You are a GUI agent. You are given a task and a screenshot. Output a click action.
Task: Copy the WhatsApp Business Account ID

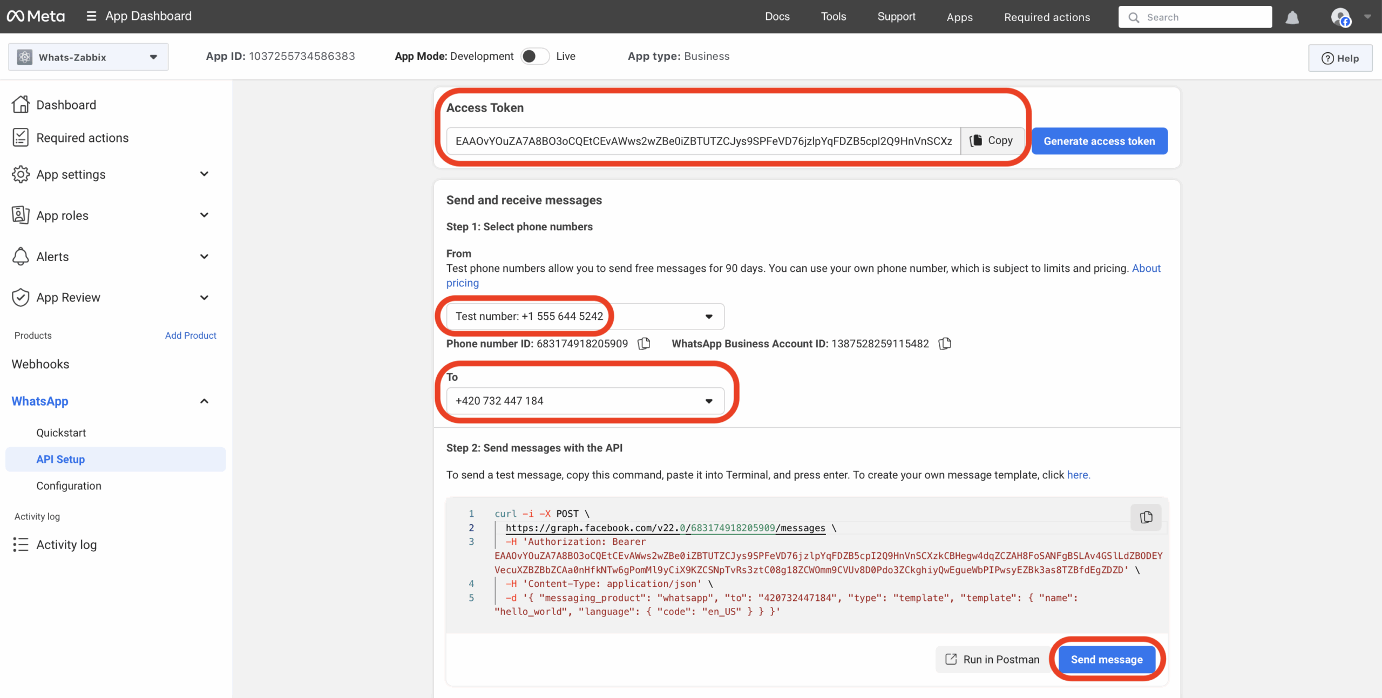pos(944,344)
